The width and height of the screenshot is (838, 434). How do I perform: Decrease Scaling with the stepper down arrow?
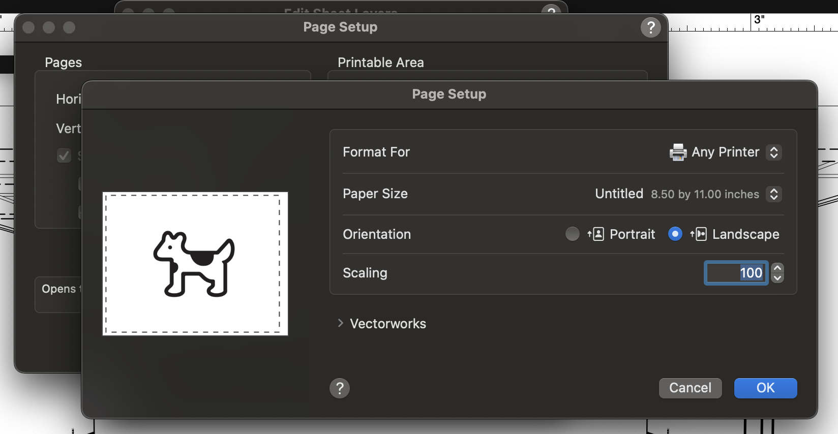tap(777, 278)
